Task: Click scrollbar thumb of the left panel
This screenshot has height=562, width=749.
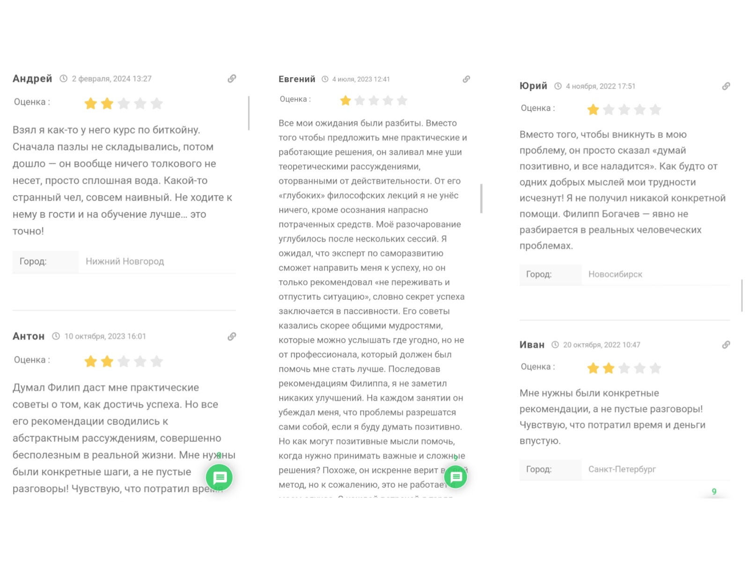Action: click(x=249, y=113)
